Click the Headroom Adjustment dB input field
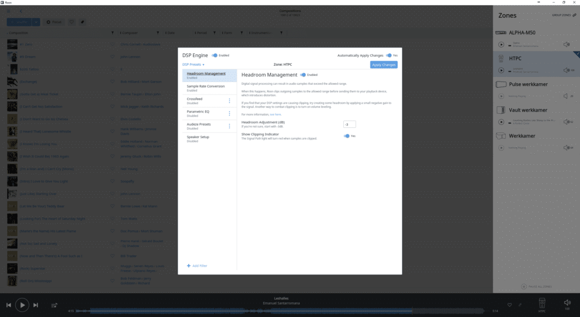The width and height of the screenshot is (580, 317). click(x=349, y=125)
